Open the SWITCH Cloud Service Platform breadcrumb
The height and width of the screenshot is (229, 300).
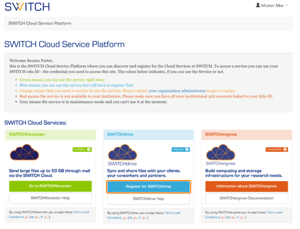point(40,23)
